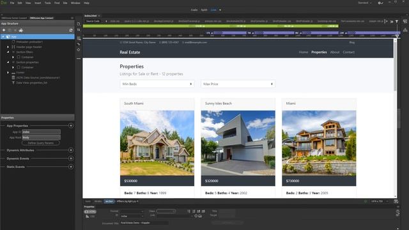
Task: Click the South Miami house thumbnail
Action: click(x=157, y=143)
